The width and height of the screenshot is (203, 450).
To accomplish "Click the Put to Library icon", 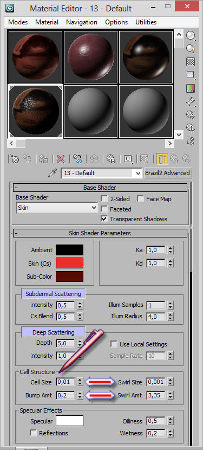I will tap(110, 159).
